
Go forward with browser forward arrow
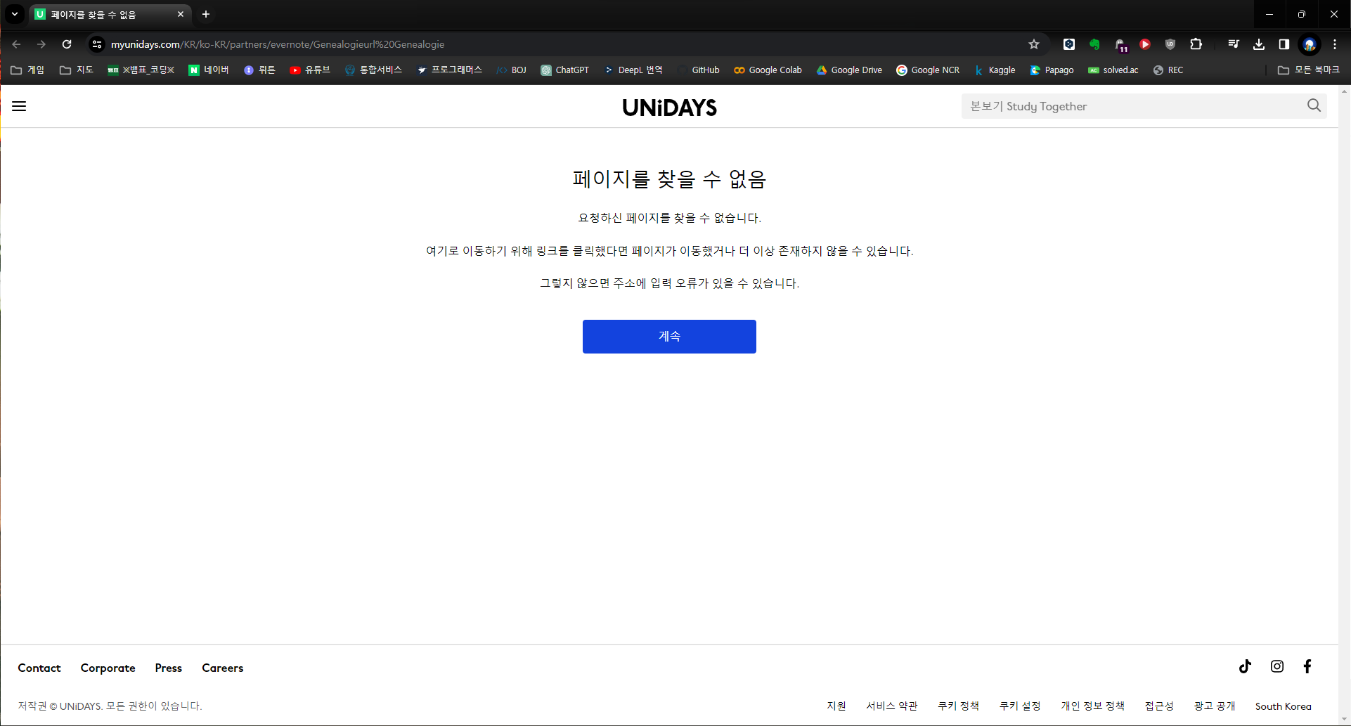coord(41,44)
